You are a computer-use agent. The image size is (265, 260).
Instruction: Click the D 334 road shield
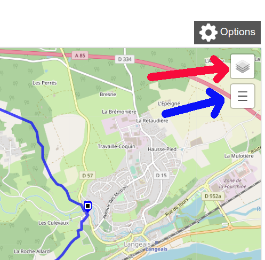coord(125,59)
